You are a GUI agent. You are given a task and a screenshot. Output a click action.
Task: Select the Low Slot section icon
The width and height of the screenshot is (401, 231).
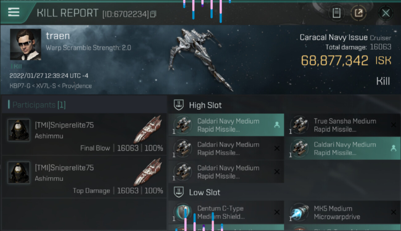pos(179,192)
